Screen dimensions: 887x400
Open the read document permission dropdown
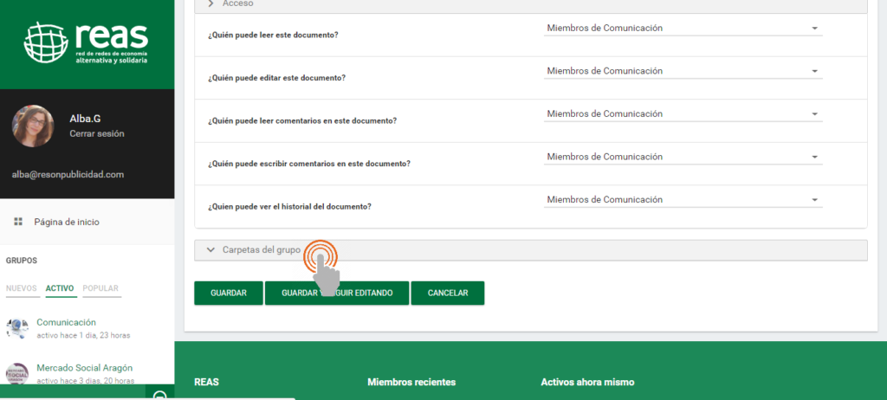(x=683, y=29)
